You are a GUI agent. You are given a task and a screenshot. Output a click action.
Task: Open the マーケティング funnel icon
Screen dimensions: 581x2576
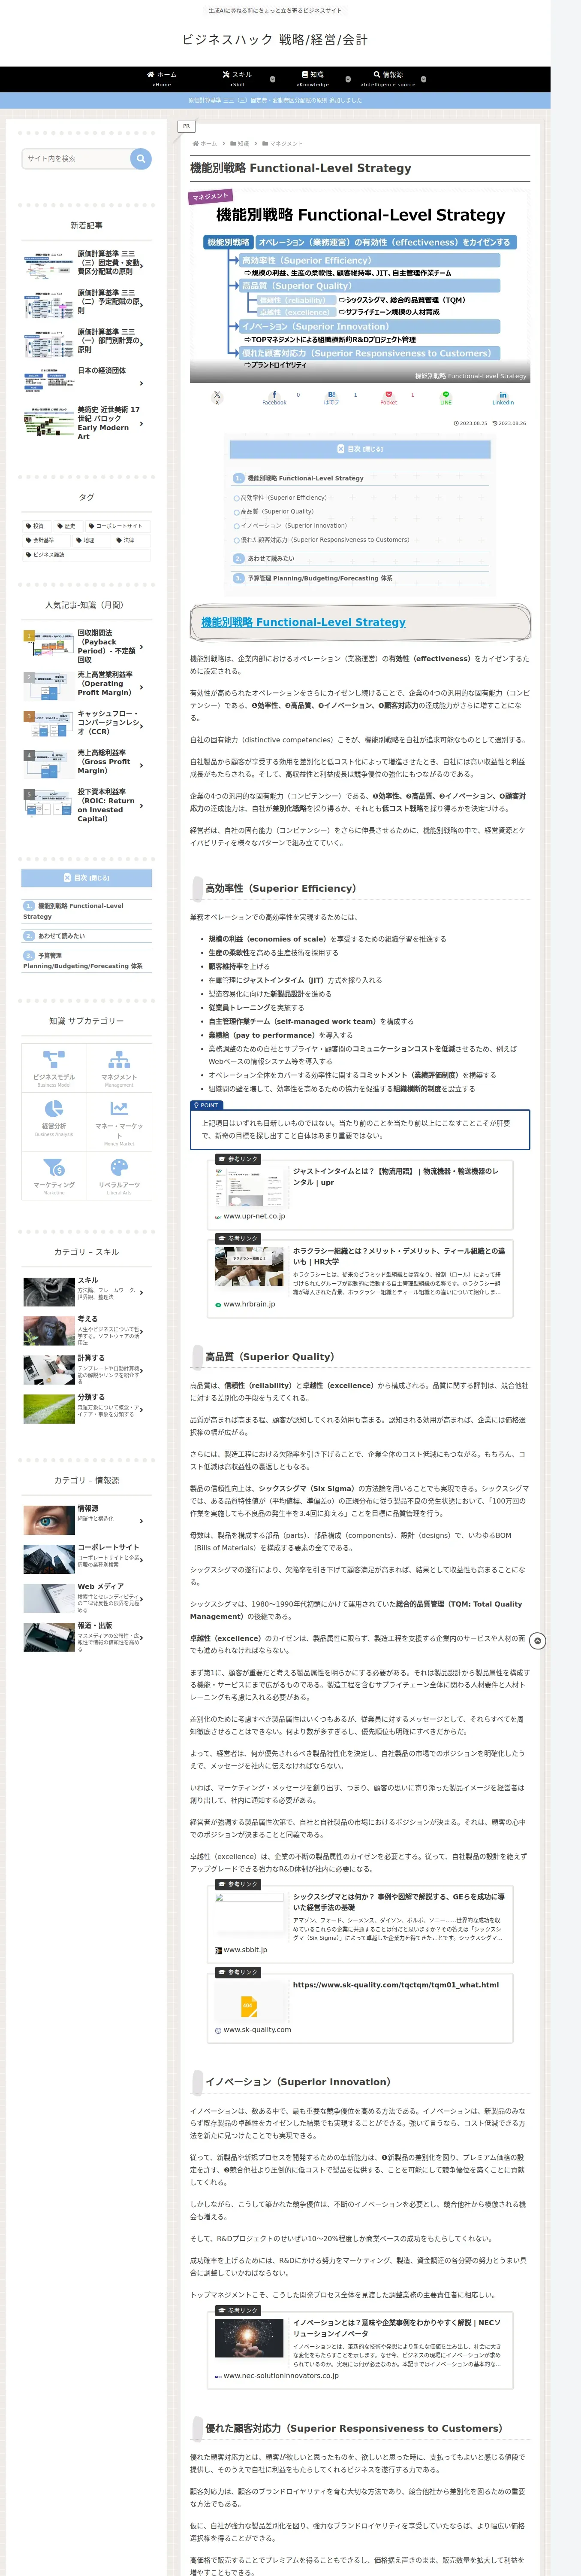54,1167
